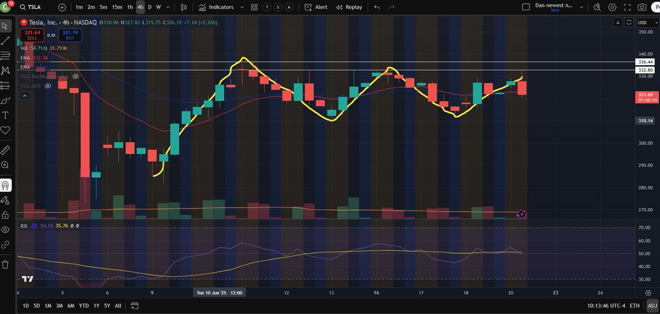Select the 1Y date range
660x314 pixels.
[96, 305]
